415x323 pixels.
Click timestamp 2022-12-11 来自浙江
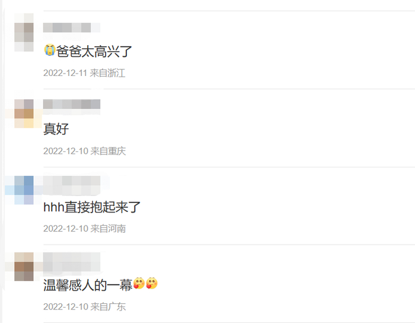point(84,73)
